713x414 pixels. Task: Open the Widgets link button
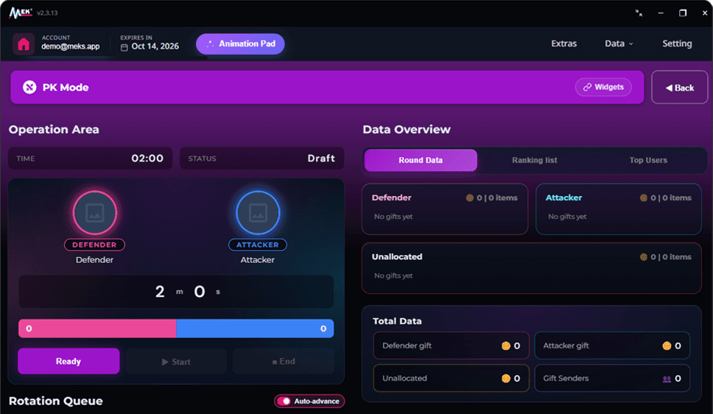(603, 87)
